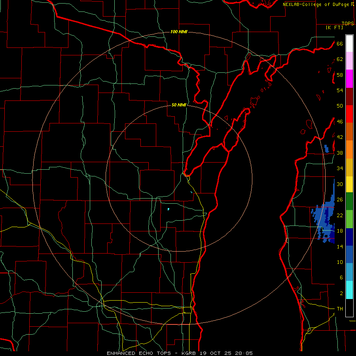
Task: Click the "58" legend value
Action: [340, 75]
